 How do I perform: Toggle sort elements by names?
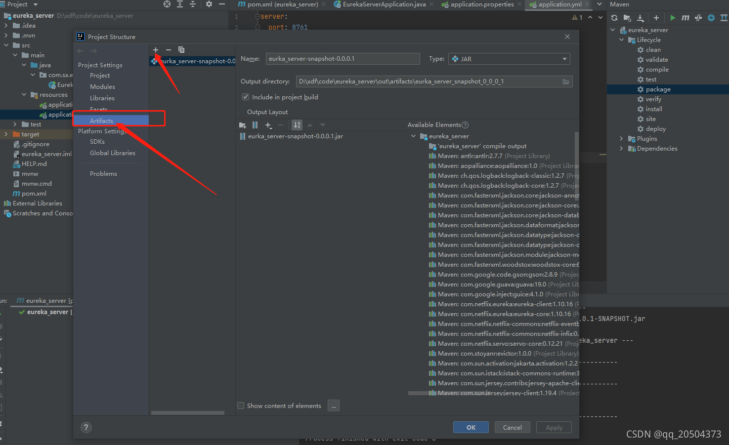[x=297, y=125]
